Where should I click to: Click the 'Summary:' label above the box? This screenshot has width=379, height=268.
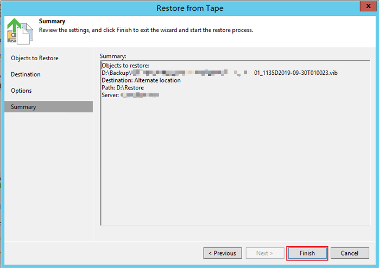113,56
